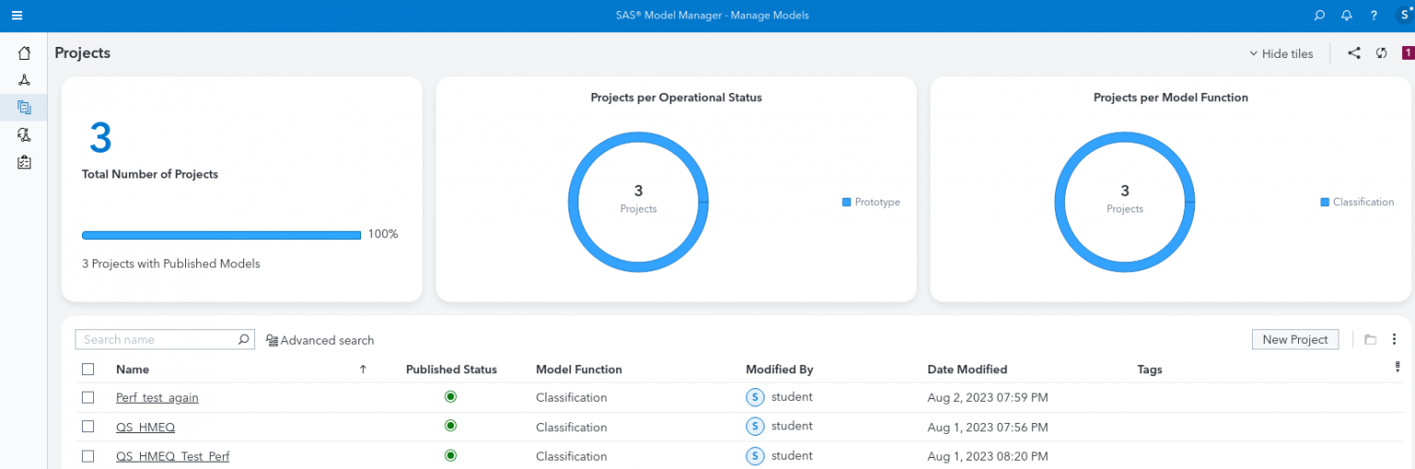Toggle the select-all checkbox in header
Image resolution: width=1415 pixels, height=469 pixels.
point(88,370)
